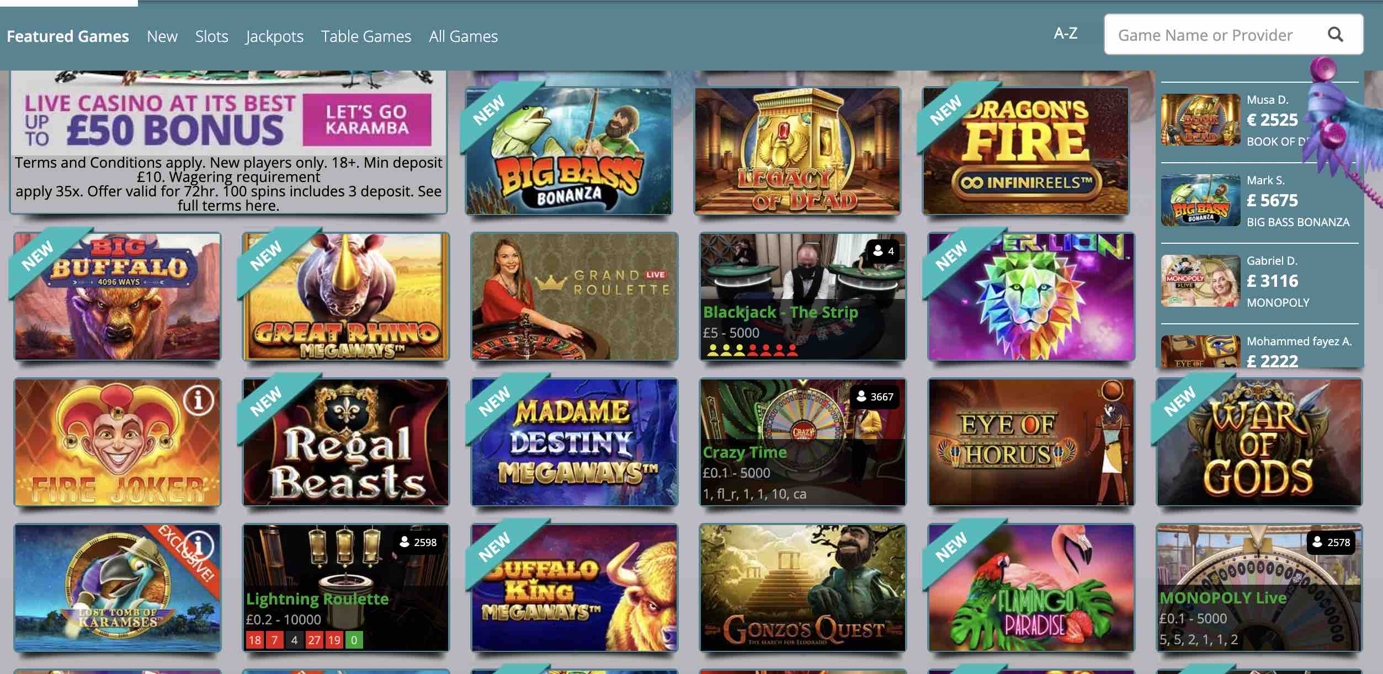Join MONOPOLY Live game

coord(1260,587)
